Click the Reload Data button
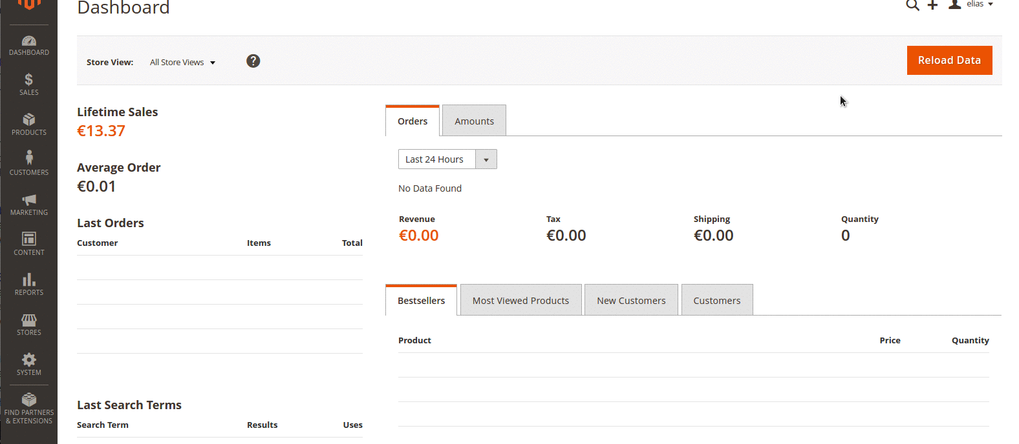This screenshot has width=1019, height=444. pyautogui.click(x=949, y=61)
